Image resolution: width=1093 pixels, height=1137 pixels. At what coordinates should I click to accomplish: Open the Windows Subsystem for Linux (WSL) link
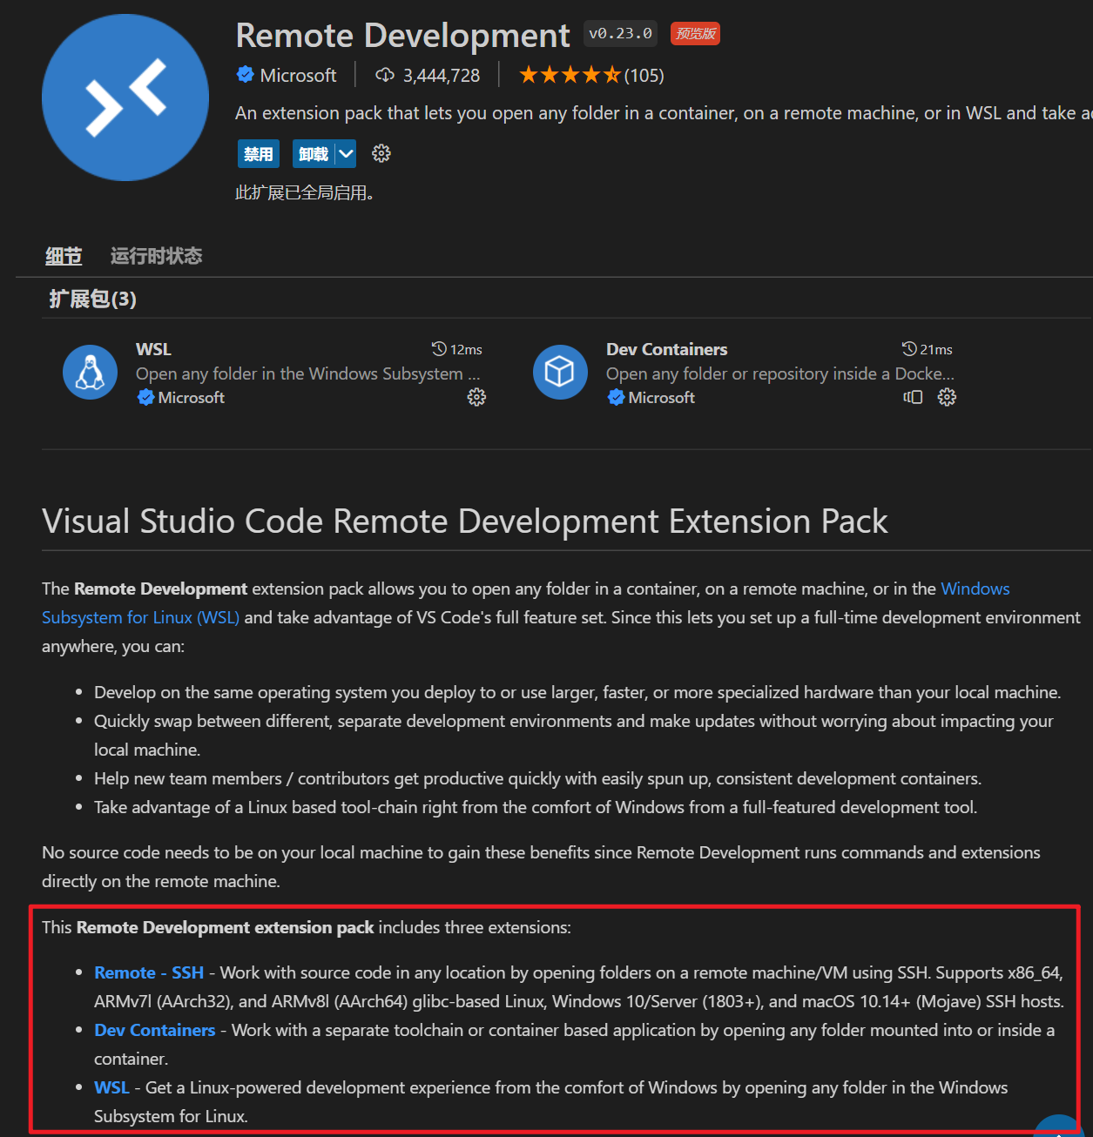click(525, 602)
